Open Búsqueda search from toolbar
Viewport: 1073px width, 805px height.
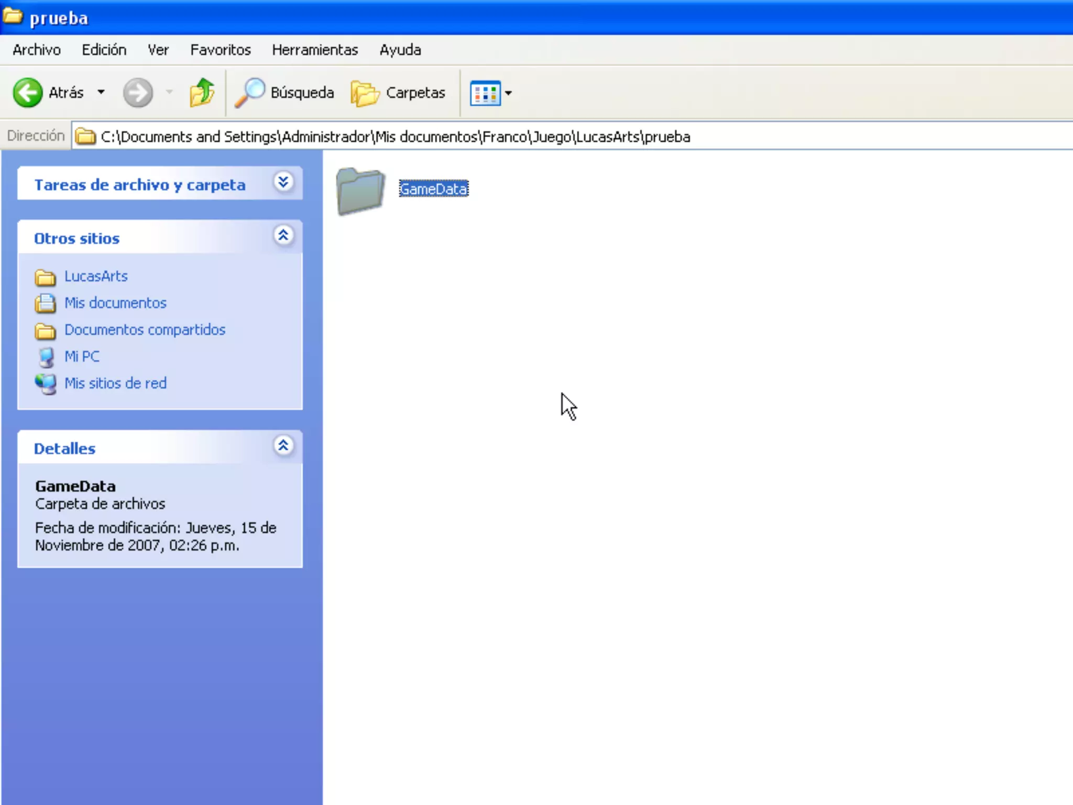284,93
